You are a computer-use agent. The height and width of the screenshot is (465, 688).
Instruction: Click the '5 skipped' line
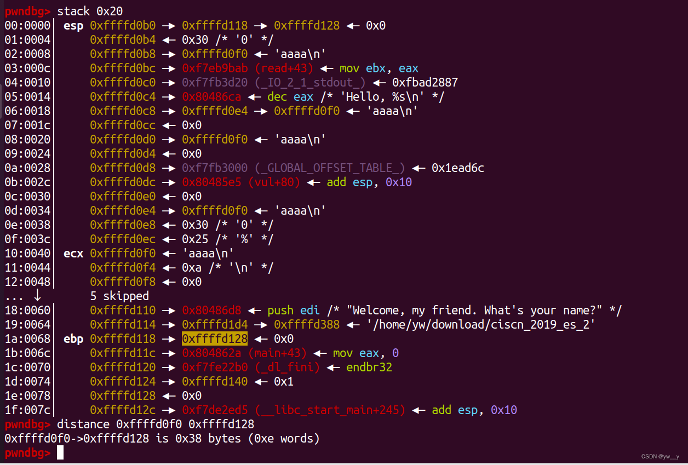(119, 296)
